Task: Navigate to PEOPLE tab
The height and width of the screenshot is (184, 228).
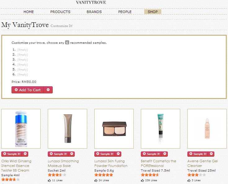Action: click(125, 12)
